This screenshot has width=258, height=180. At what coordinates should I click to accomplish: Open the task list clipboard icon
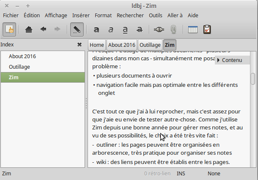(207, 30)
